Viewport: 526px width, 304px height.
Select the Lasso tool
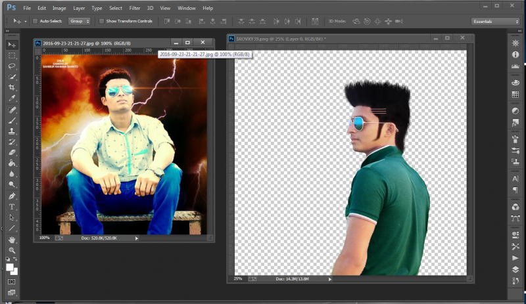tap(12, 66)
